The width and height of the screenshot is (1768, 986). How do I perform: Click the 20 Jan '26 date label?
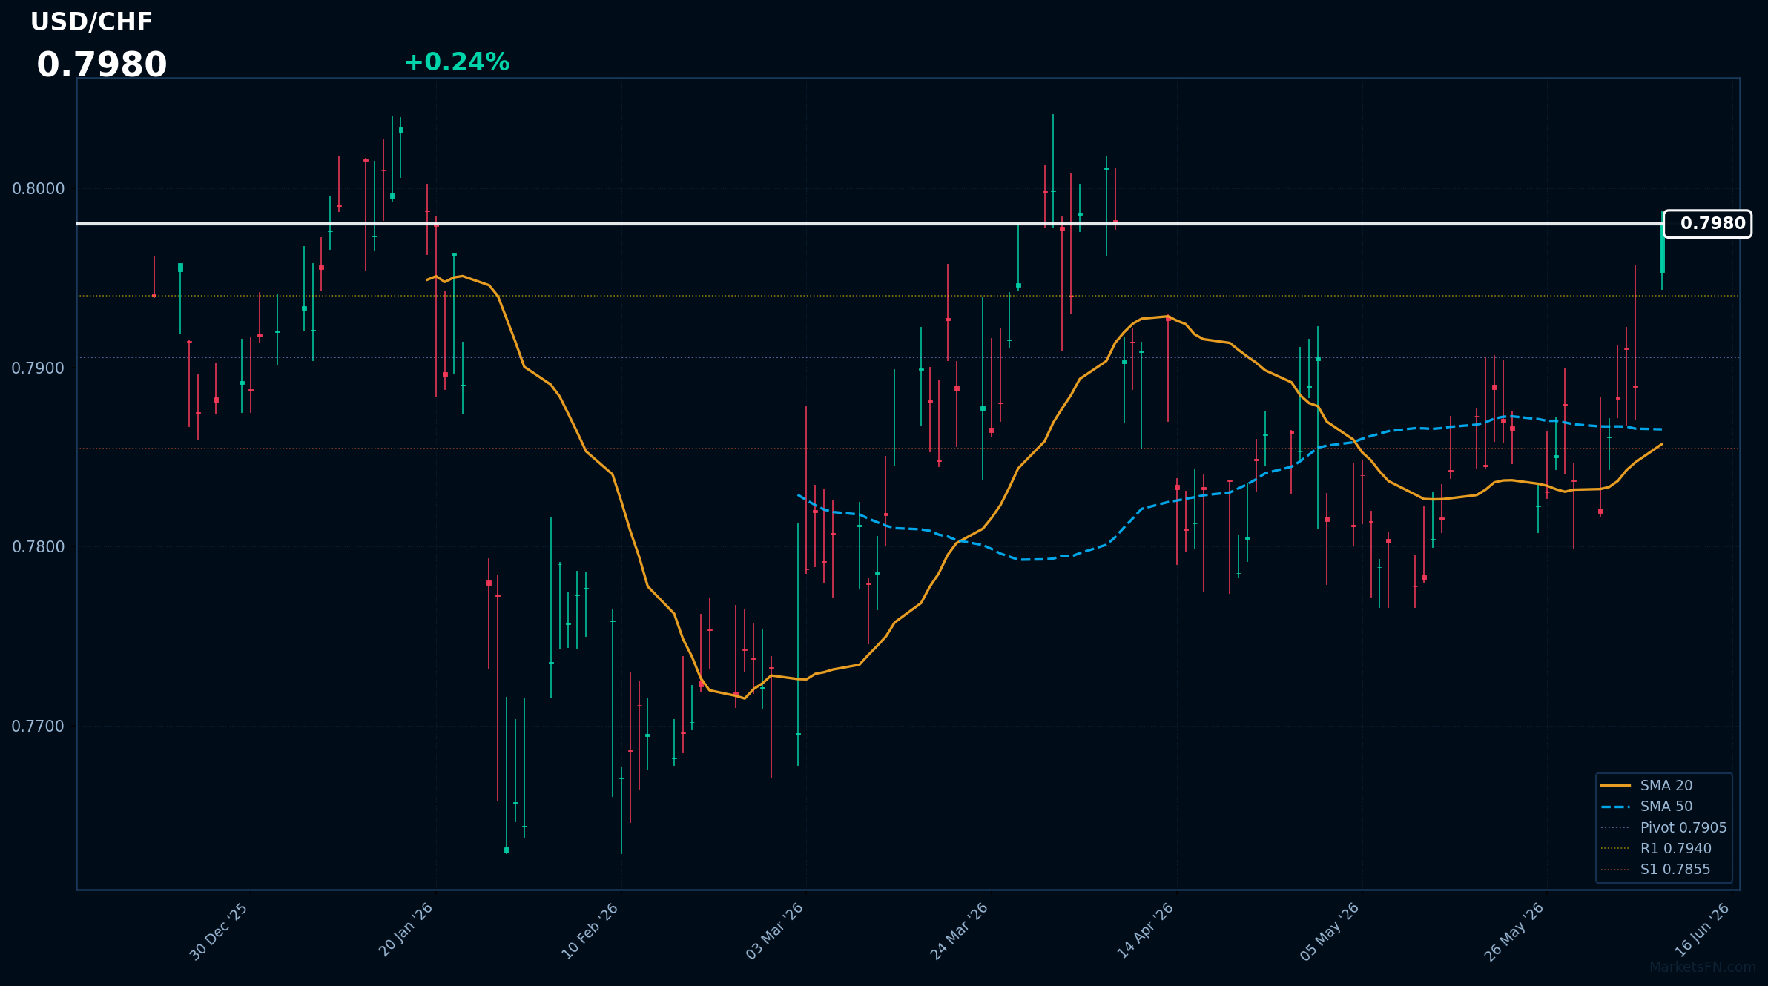[x=405, y=930]
